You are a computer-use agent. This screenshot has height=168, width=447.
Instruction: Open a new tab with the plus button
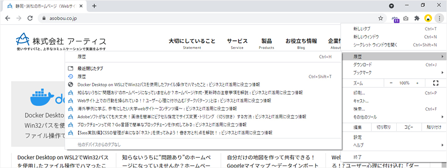pyautogui.click(x=94, y=6)
